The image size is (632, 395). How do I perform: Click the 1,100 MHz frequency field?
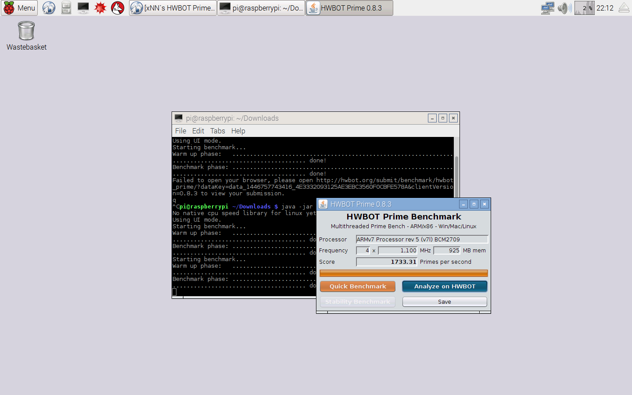click(398, 251)
